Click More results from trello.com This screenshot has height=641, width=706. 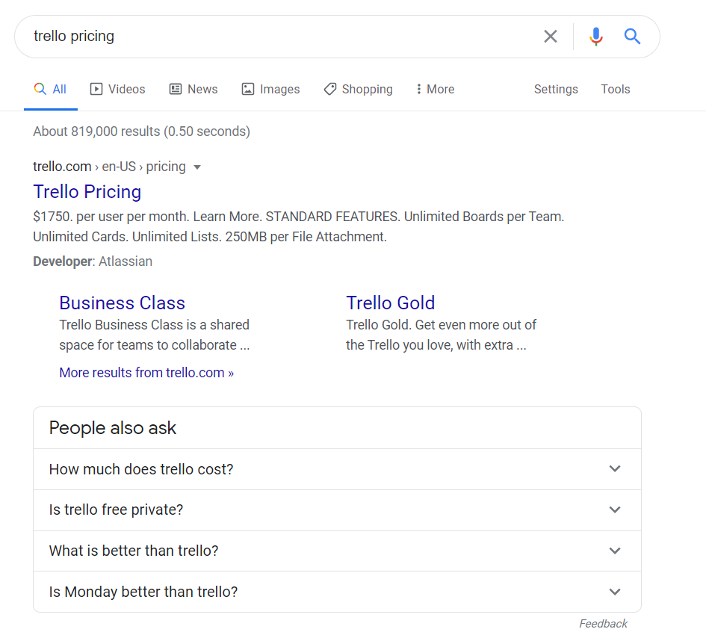click(x=146, y=373)
